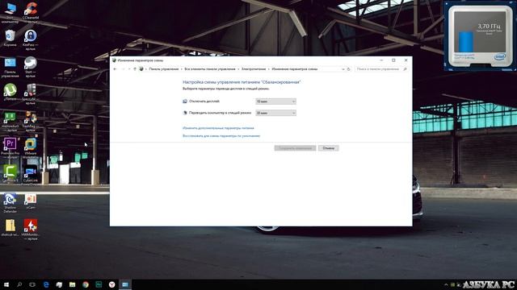The width and height of the screenshot is (517, 290).
Task: Launch Microsoft Edge from the taskbar
Action: coord(46,284)
